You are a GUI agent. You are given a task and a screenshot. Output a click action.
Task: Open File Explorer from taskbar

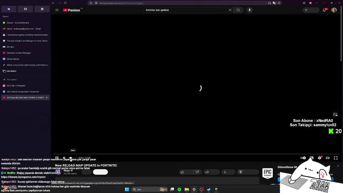click(187, 190)
